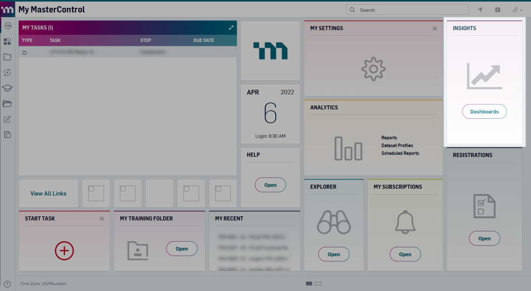
Task: Open the graduation cap training icon
Action: pos(7,88)
